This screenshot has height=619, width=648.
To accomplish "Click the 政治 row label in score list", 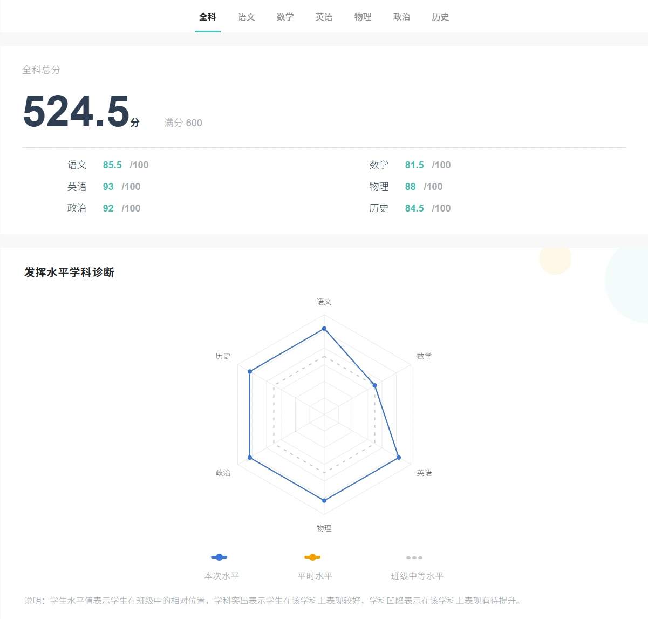I will click(77, 208).
